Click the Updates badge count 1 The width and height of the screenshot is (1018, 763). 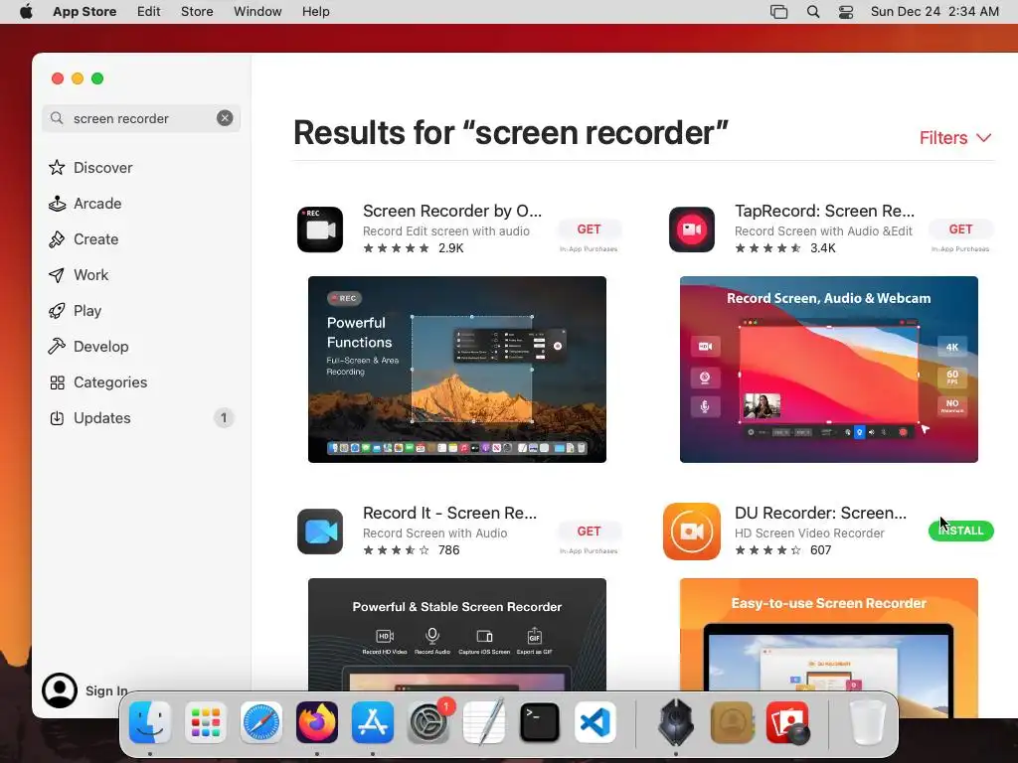[x=224, y=418]
